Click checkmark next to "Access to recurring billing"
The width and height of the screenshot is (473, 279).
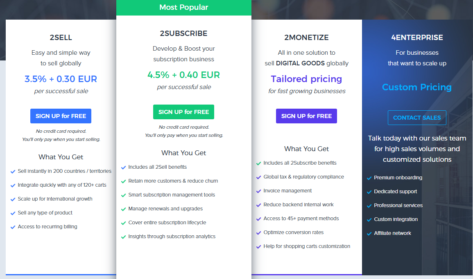pos(13,227)
